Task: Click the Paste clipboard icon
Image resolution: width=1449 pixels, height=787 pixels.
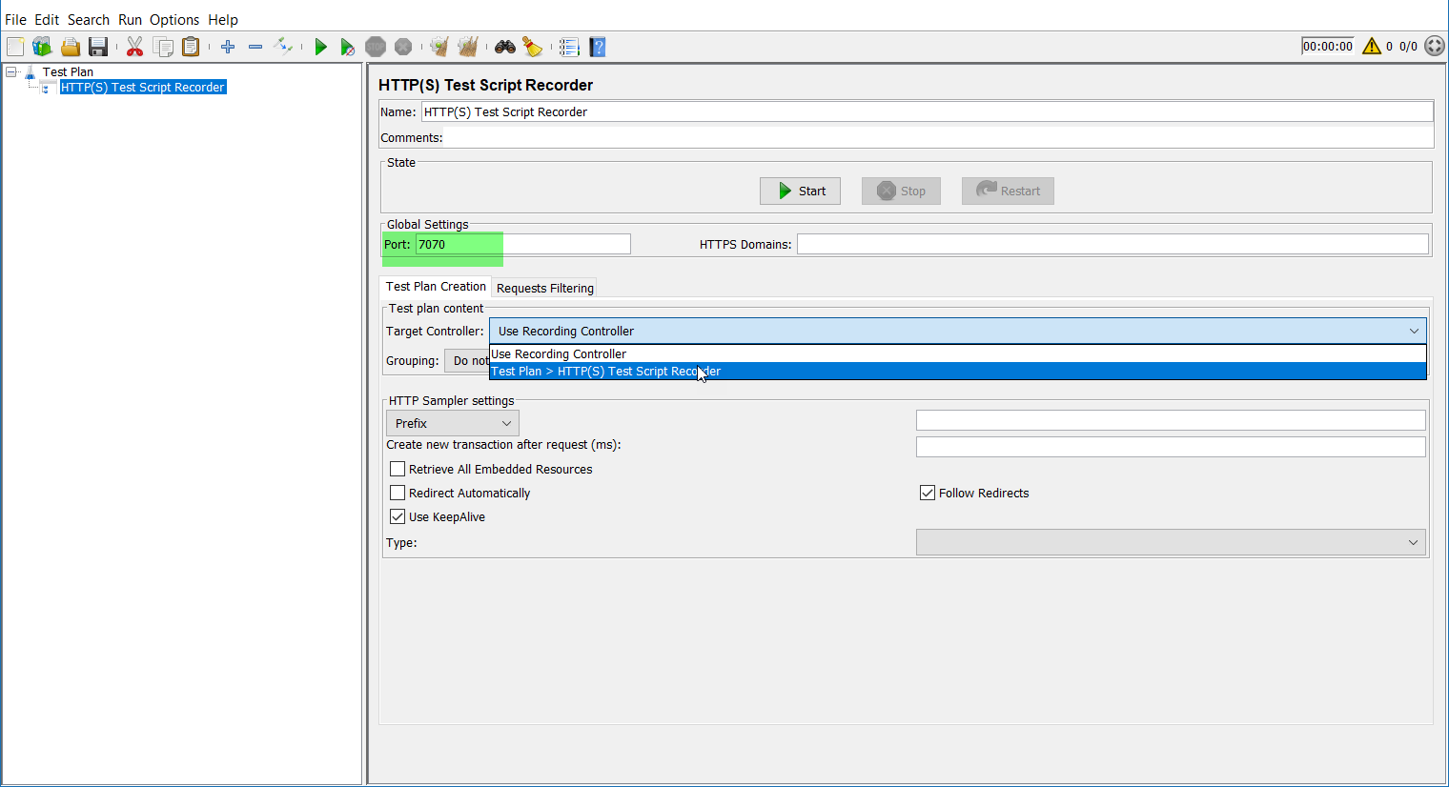Action: coord(191,47)
